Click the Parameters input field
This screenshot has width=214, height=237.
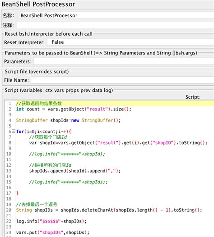[x=124, y=61]
